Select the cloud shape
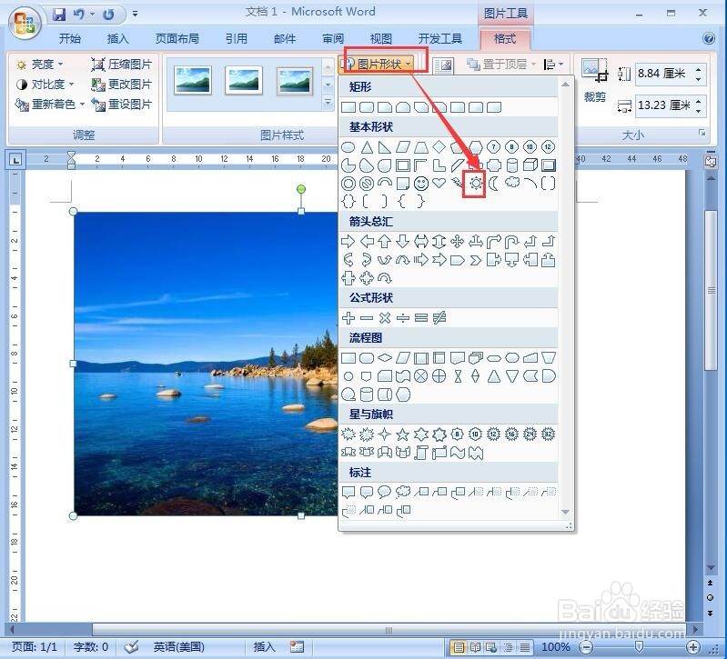Image resolution: width=727 pixels, height=659 pixels. 512,182
